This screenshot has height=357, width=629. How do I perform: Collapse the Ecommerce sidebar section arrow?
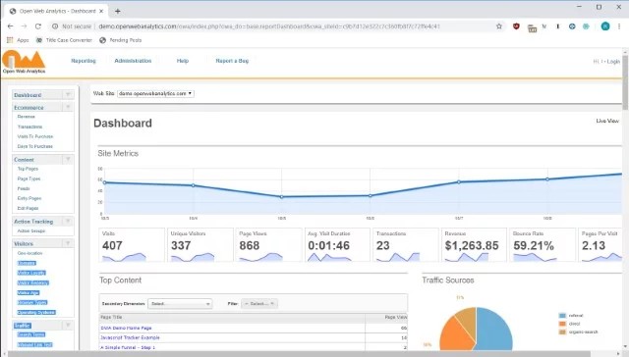pos(68,107)
